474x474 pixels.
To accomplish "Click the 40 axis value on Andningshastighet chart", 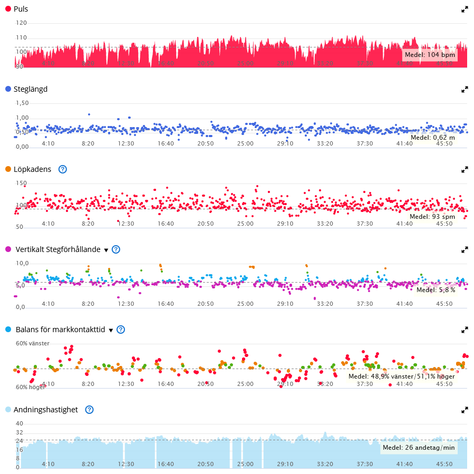I will pyautogui.click(x=20, y=423).
